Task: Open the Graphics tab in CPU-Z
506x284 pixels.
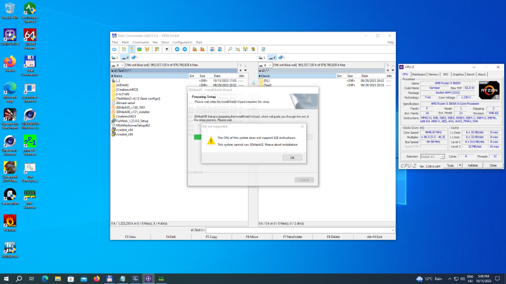Action: pyautogui.click(x=458, y=74)
